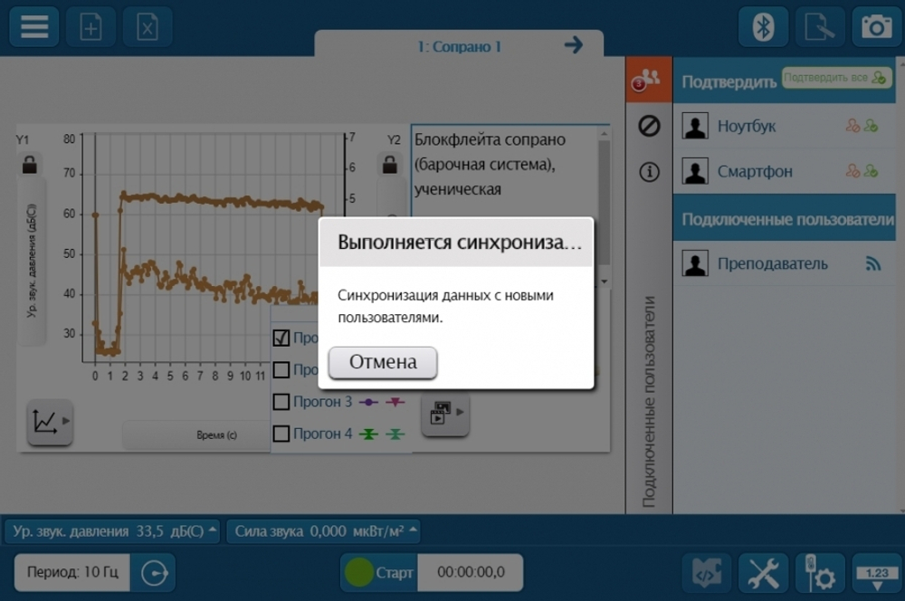The width and height of the screenshot is (905, 601).
Task: Add a new page
Action: click(x=90, y=26)
